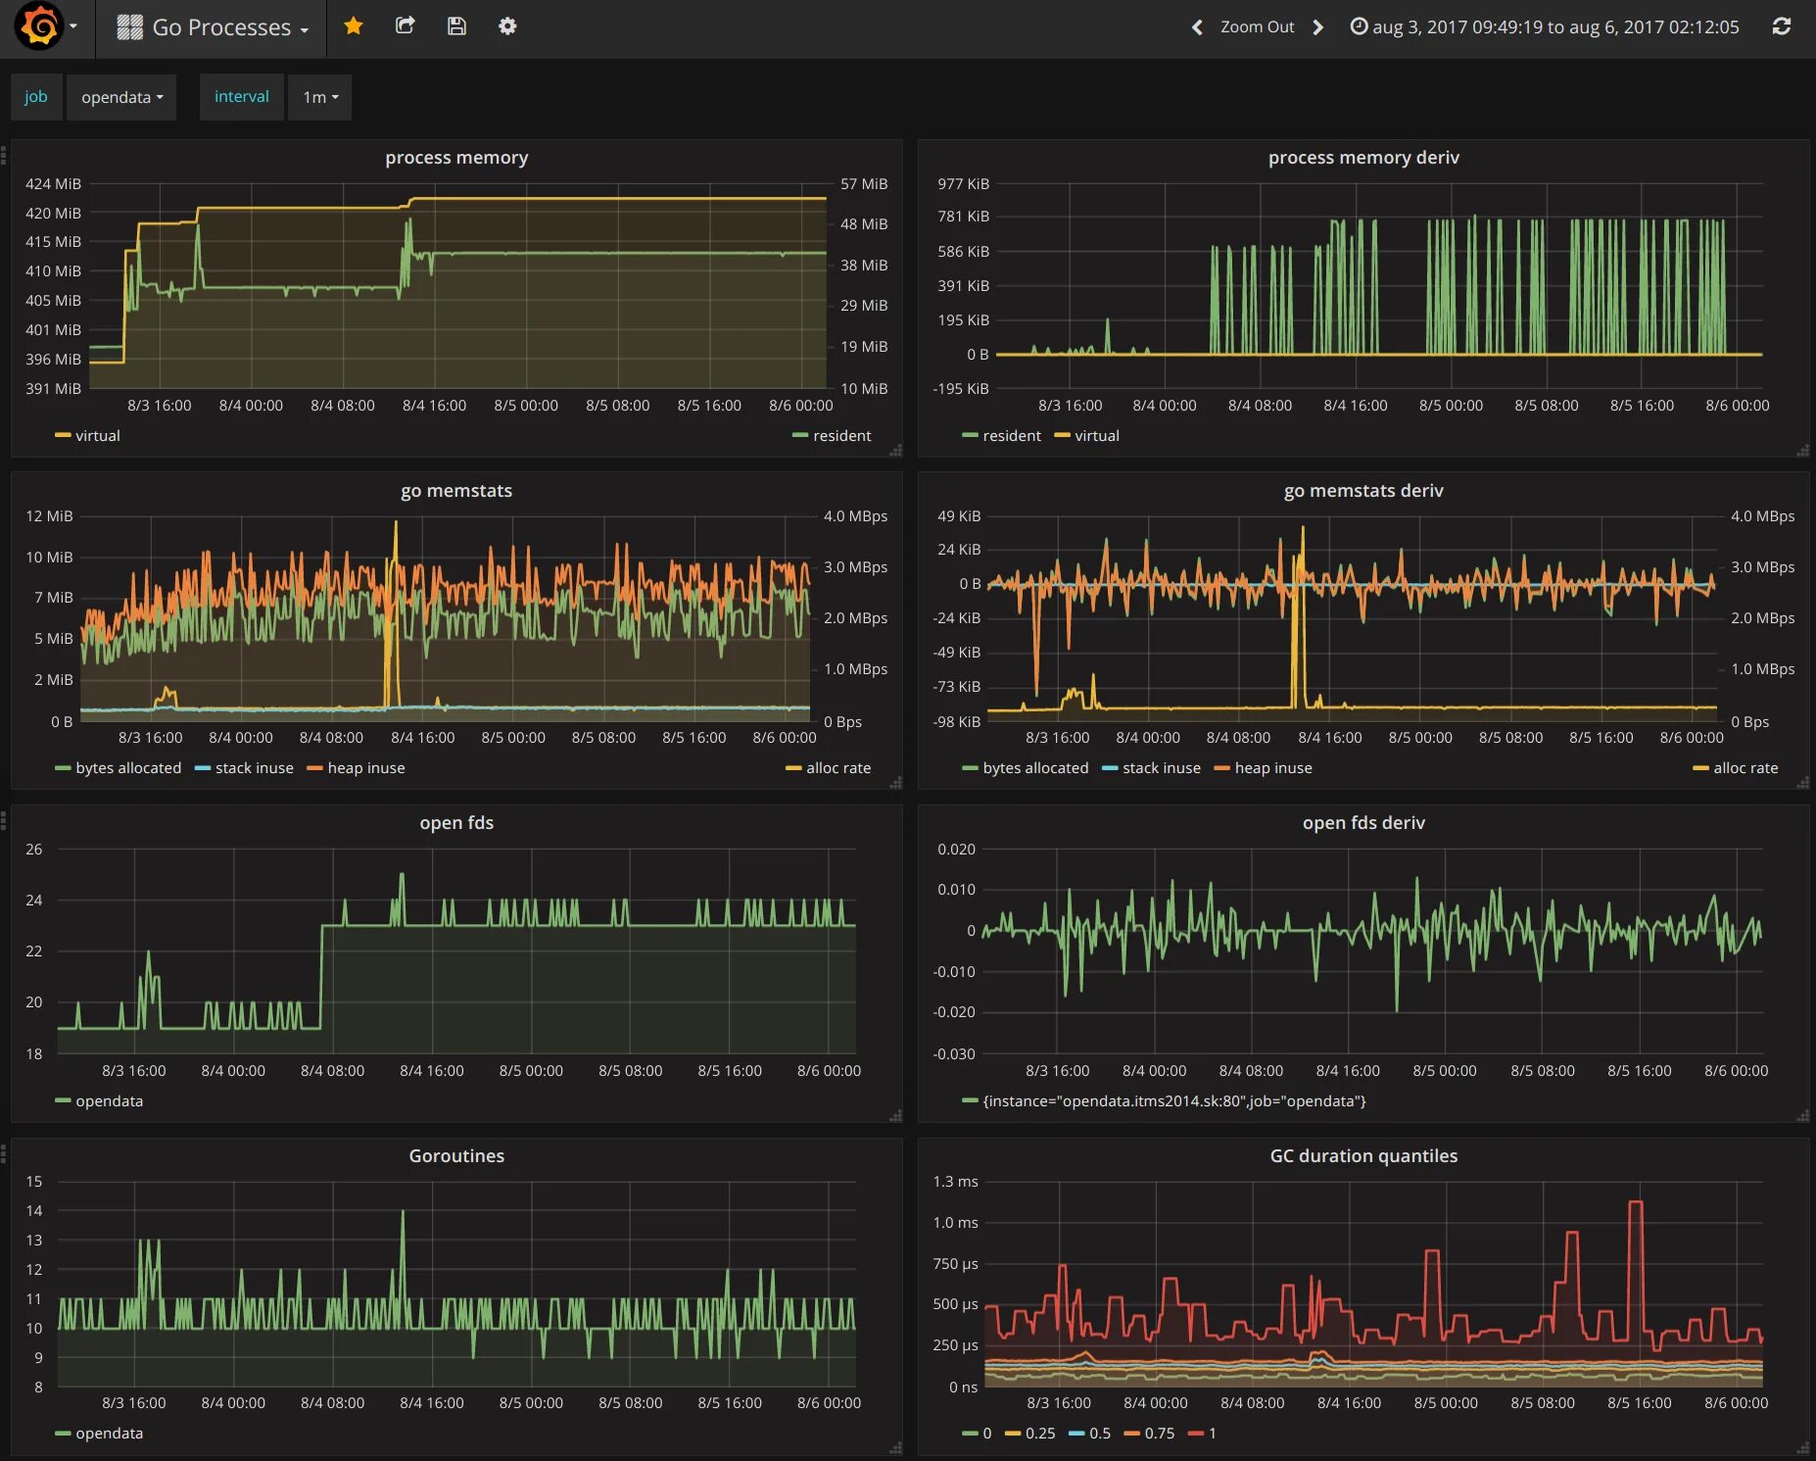Open the GC duration quantiles panel title menu
Screen dimensions: 1816x1461
pyautogui.click(x=1363, y=1156)
